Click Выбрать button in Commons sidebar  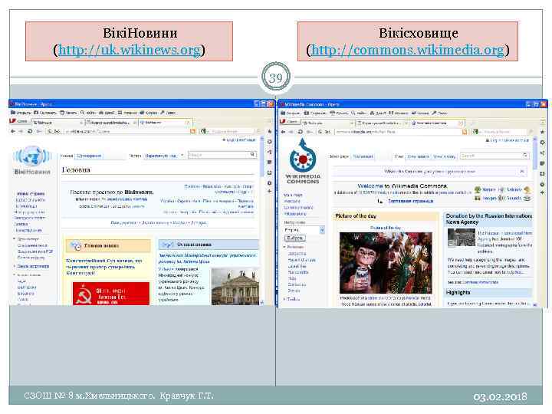[x=294, y=238]
